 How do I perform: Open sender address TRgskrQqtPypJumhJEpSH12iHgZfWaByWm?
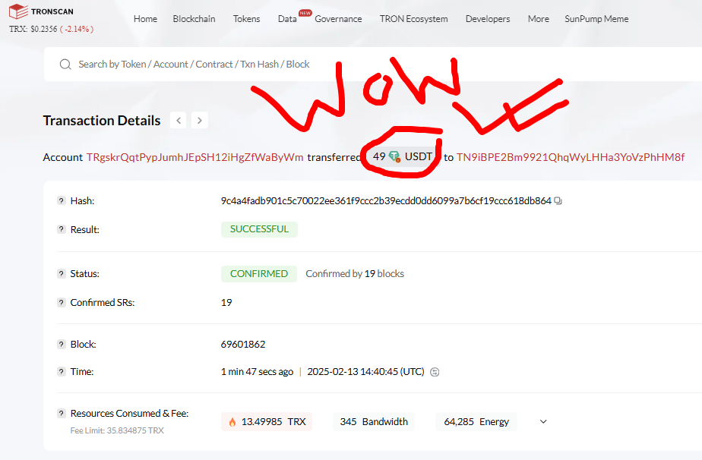(194, 158)
